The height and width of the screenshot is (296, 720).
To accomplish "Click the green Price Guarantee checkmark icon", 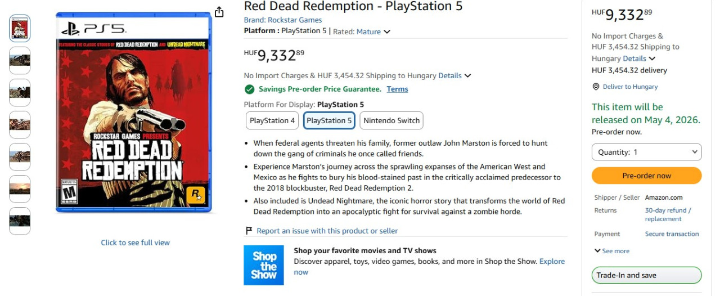I will click(x=249, y=89).
